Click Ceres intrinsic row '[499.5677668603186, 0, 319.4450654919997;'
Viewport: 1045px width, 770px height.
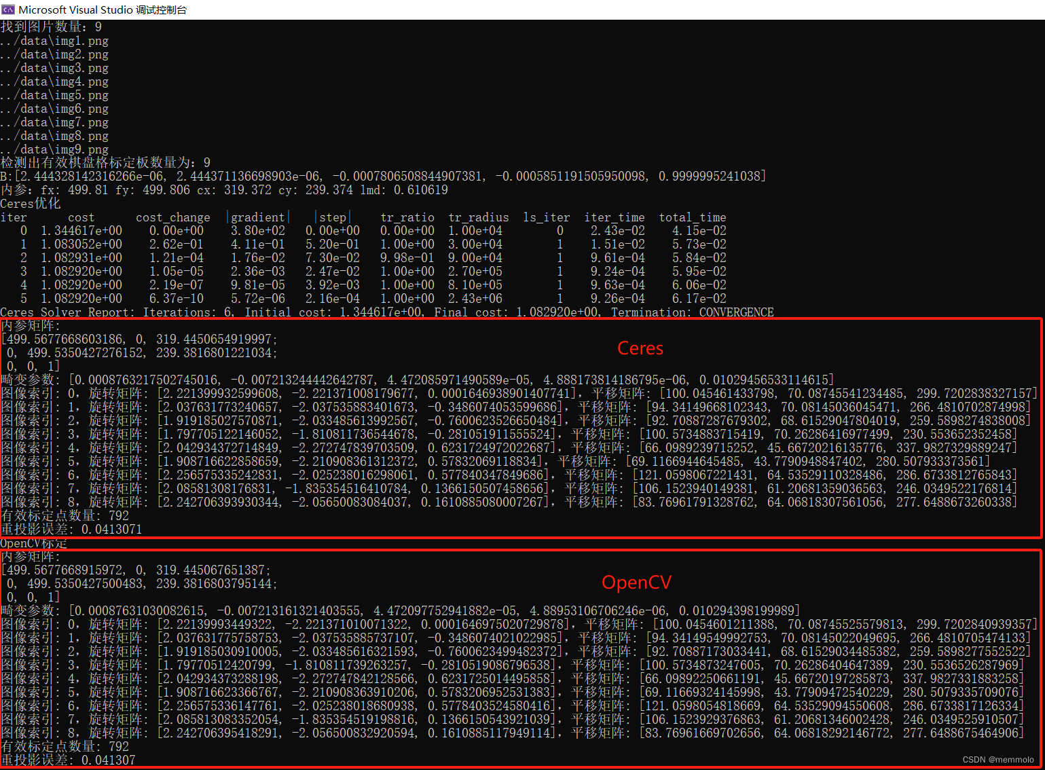(x=139, y=339)
